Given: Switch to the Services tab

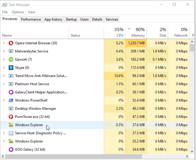Looking at the screenshot, I should pos(112,20).
